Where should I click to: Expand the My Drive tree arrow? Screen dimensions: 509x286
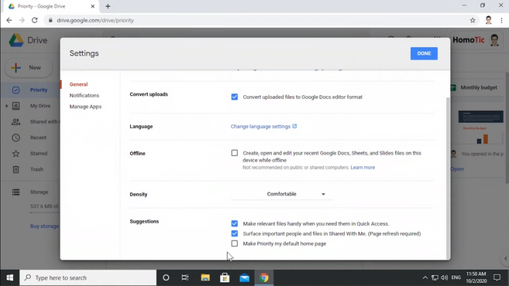coord(6,106)
